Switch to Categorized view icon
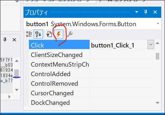 pos(29,34)
